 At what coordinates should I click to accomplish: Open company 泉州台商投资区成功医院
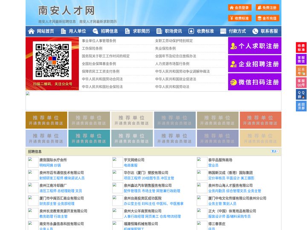pyautogui.click(x=143, y=198)
